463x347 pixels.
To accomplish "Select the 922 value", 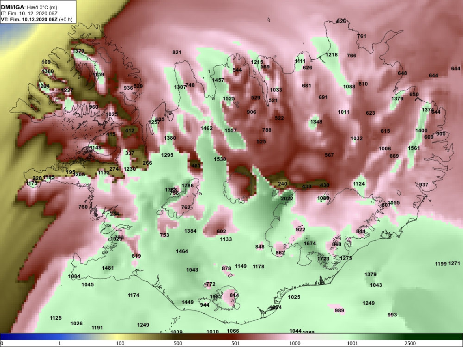I will point(300,230).
